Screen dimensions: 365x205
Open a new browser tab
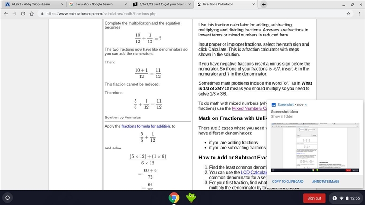point(264,5)
